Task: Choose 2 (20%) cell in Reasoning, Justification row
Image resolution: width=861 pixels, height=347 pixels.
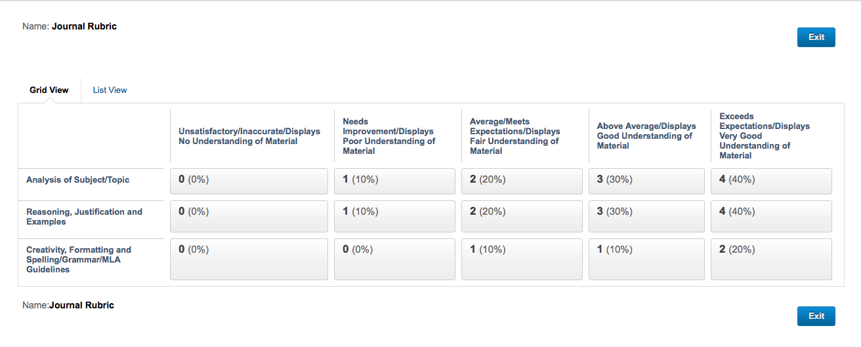Action: tap(522, 217)
